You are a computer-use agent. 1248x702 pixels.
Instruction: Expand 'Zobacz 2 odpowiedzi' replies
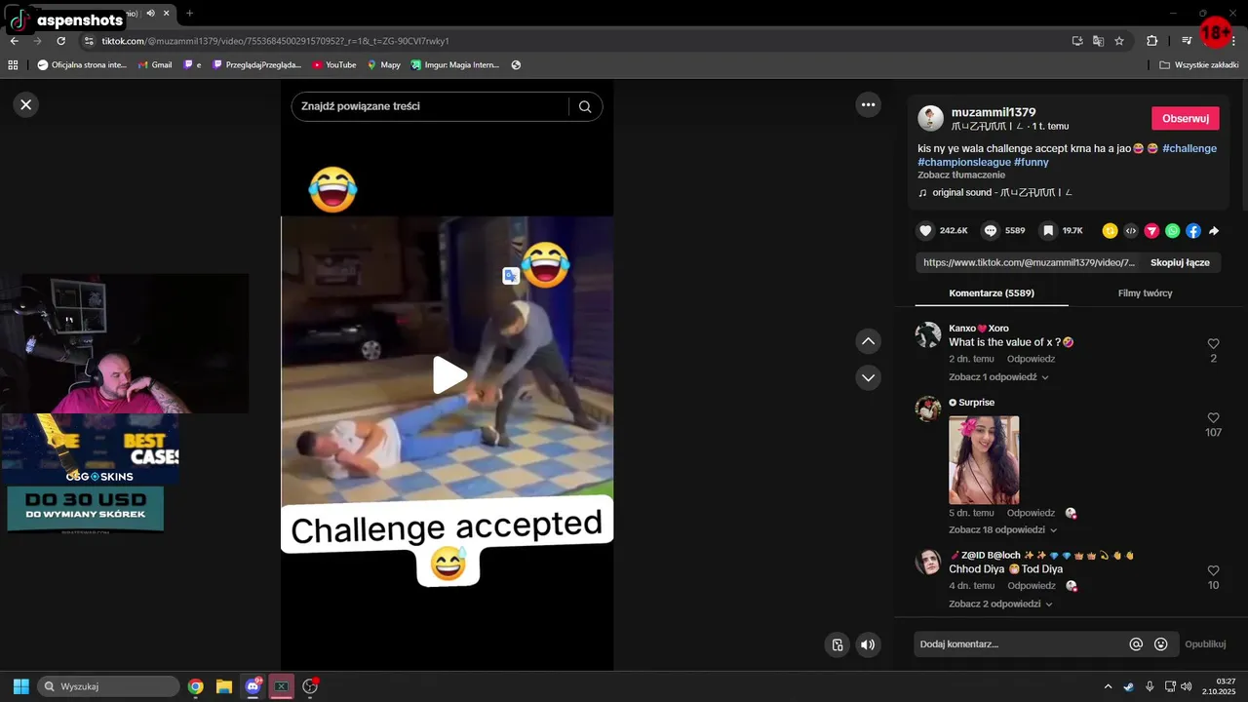[1000, 604]
